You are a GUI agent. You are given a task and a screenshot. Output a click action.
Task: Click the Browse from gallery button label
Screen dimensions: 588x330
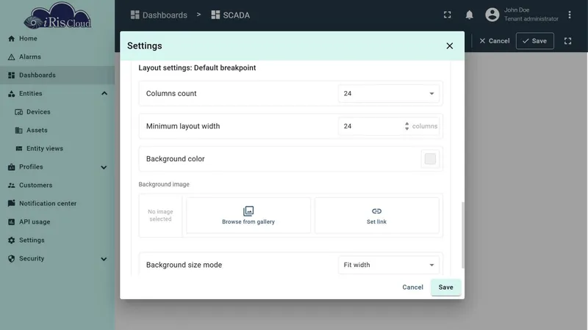pos(248,222)
